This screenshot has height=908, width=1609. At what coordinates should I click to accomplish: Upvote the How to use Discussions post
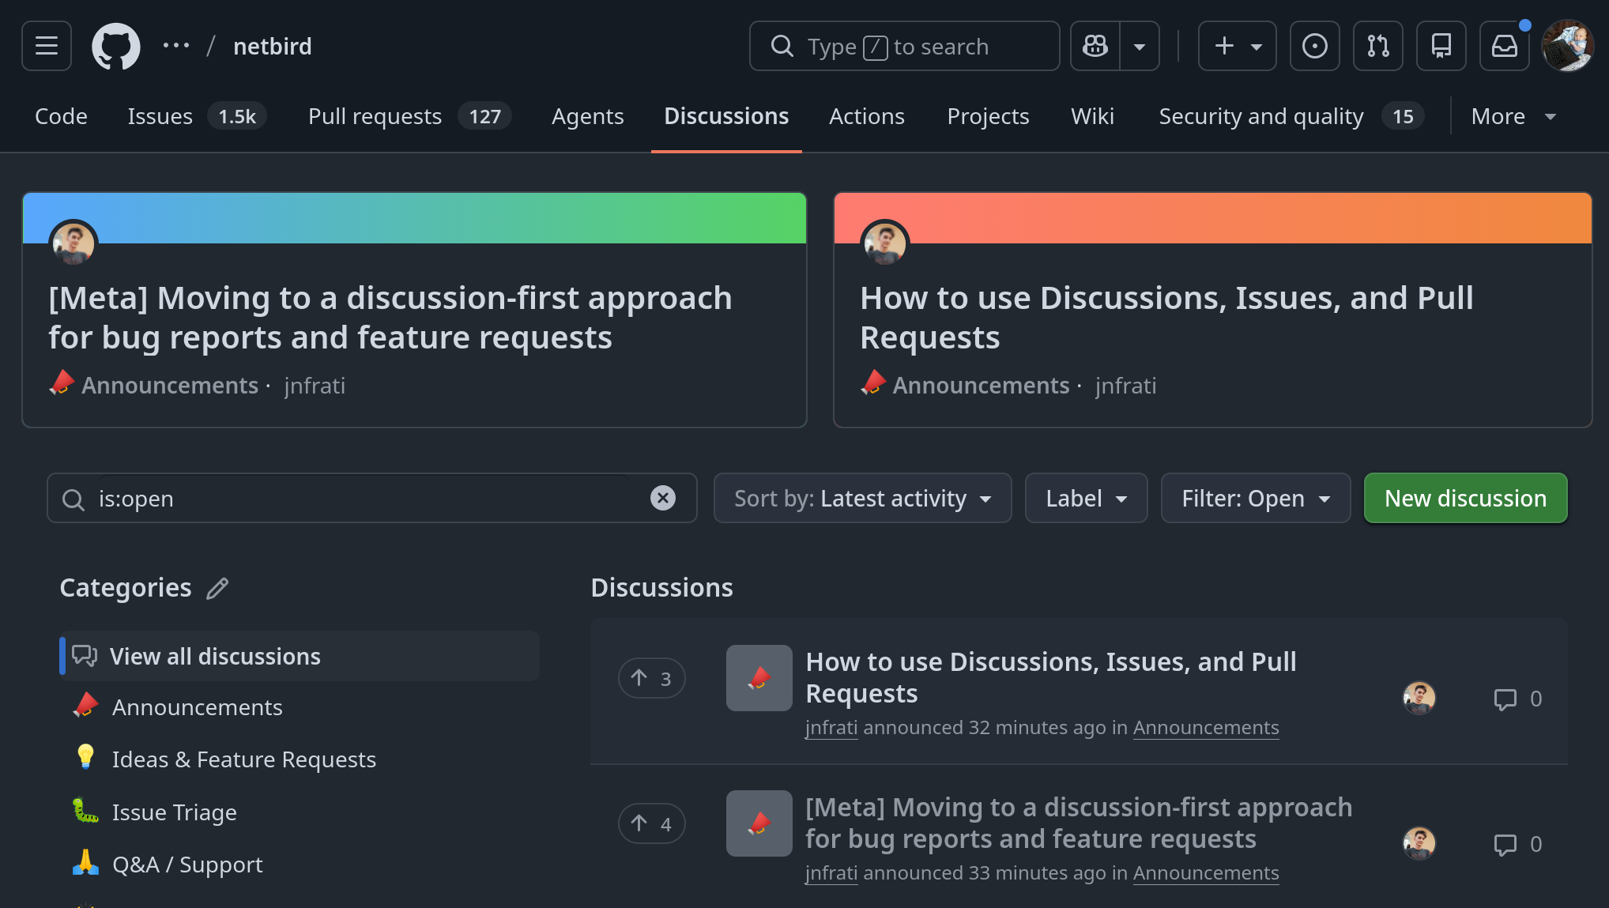(651, 678)
